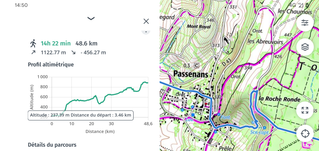
Task: Tap the small round handle below close button
Action: 146,32
